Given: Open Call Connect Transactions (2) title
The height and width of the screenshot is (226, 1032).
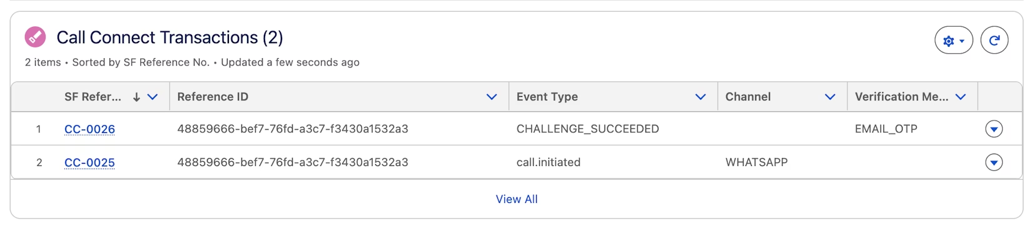Looking at the screenshot, I should pos(169,37).
